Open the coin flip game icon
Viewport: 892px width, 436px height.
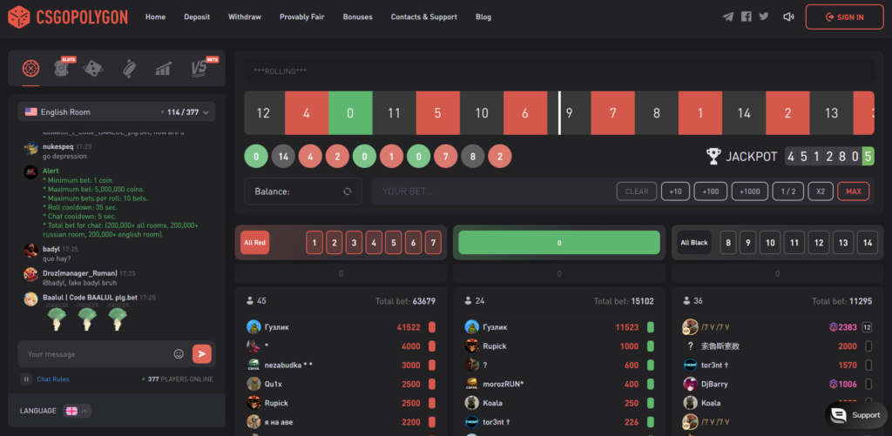(128, 68)
